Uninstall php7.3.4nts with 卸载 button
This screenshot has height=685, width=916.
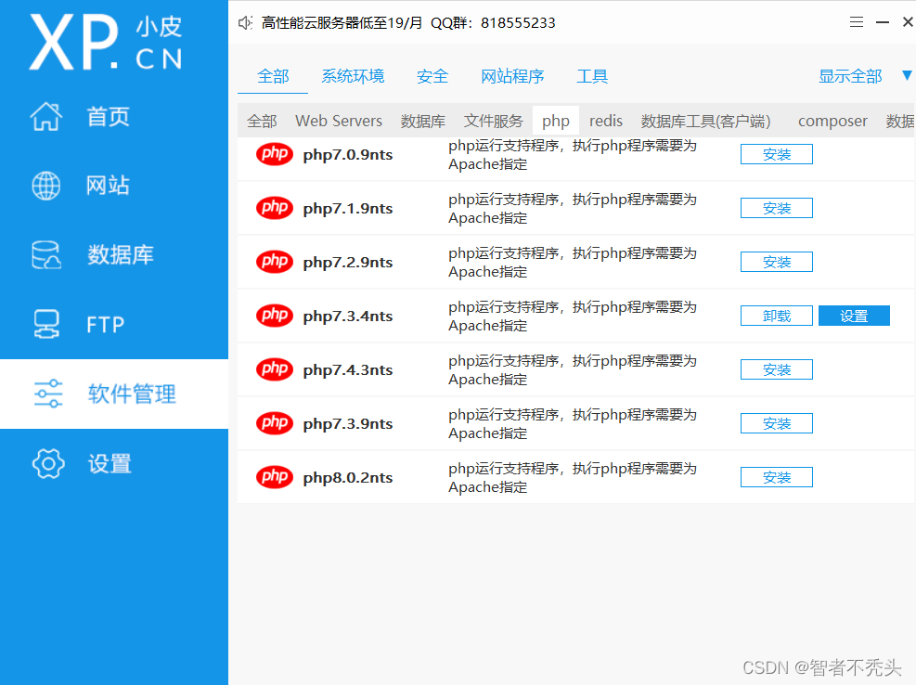(777, 316)
